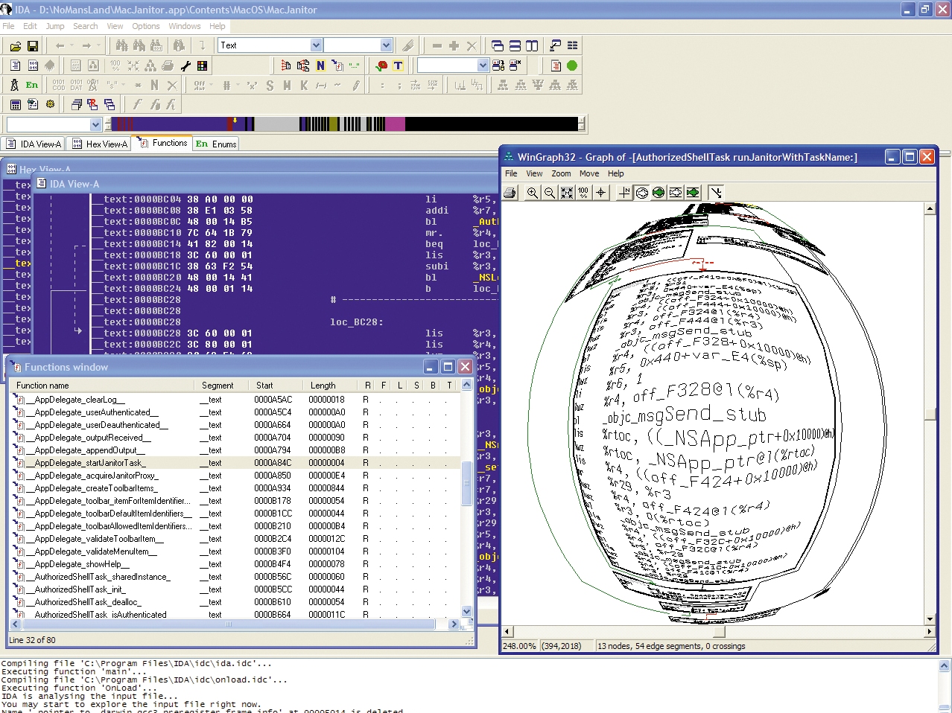Click the 100% zoom icon in WinGraph32
Image resolution: width=952 pixels, height=713 pixels.
tap(583, 193)
